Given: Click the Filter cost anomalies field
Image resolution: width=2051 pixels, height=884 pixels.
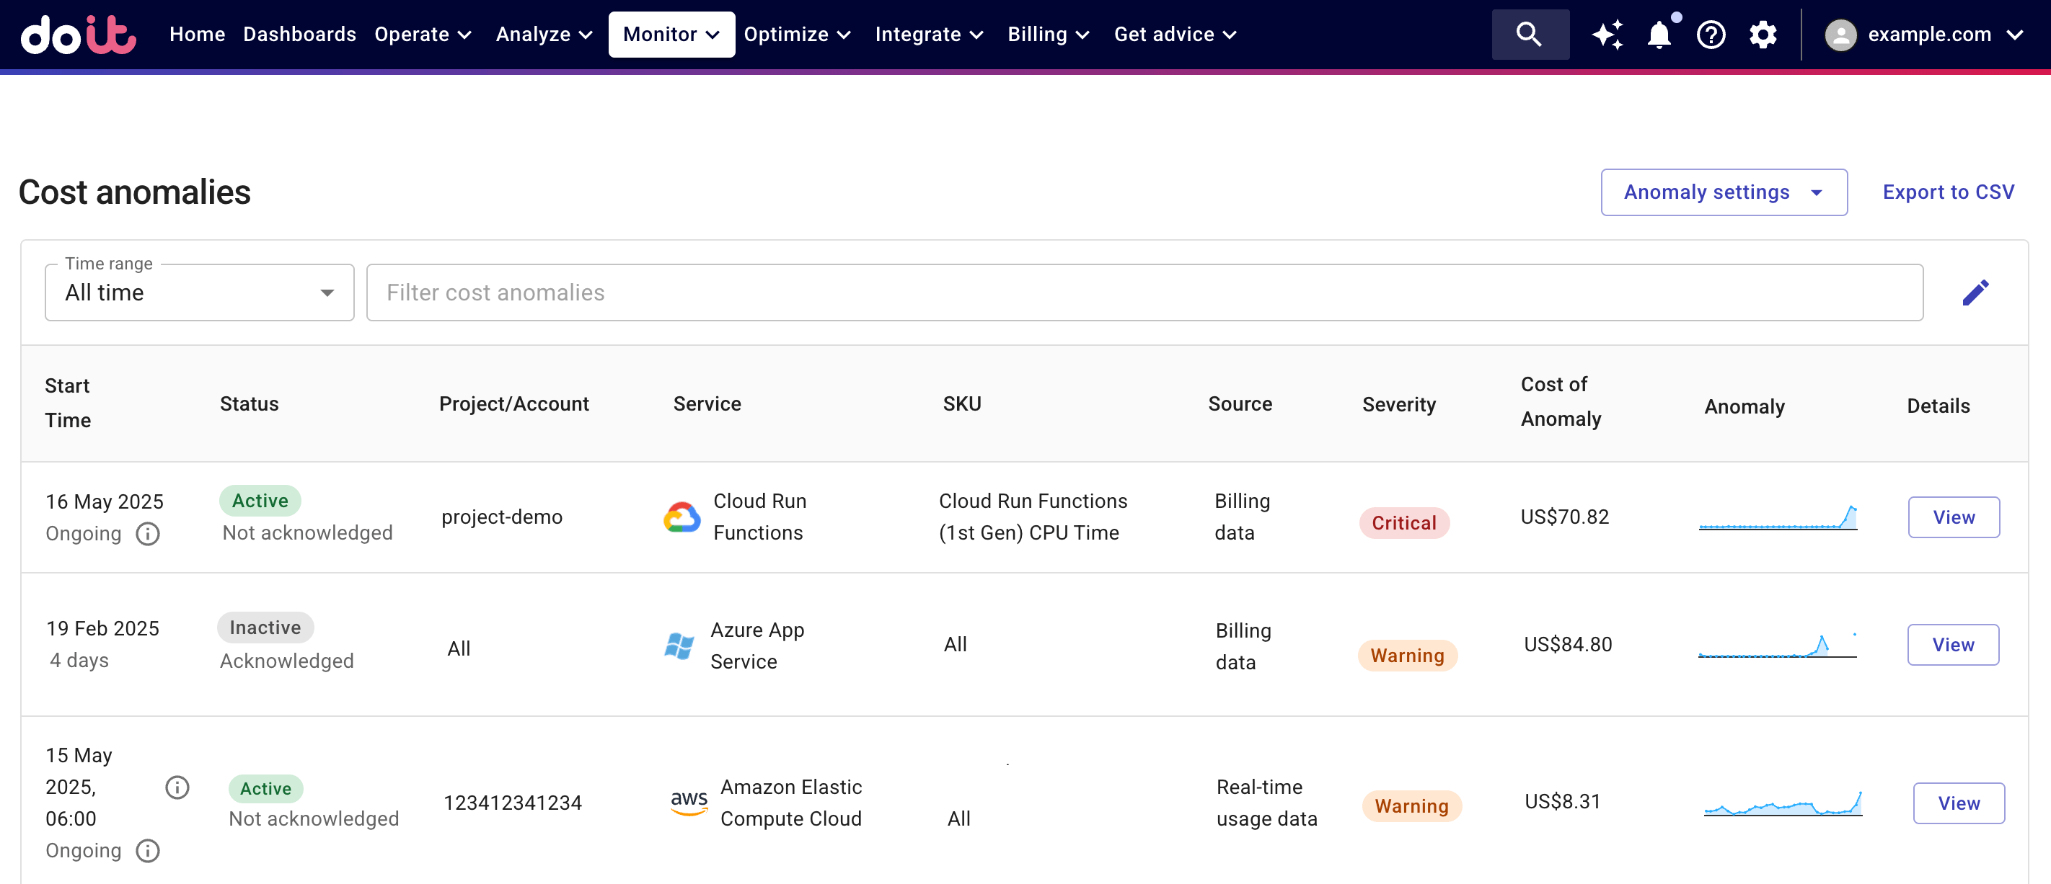Looking at the screenshot, I should click(1143, 293).
